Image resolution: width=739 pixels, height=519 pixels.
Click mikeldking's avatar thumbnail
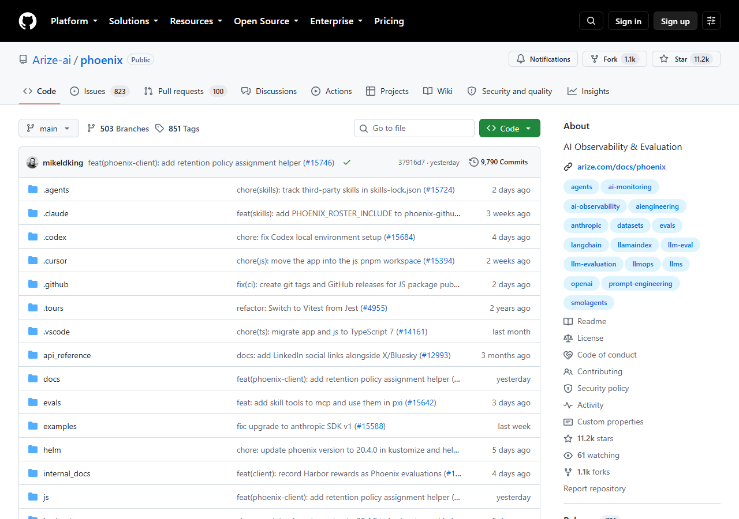tap(32, 163)
